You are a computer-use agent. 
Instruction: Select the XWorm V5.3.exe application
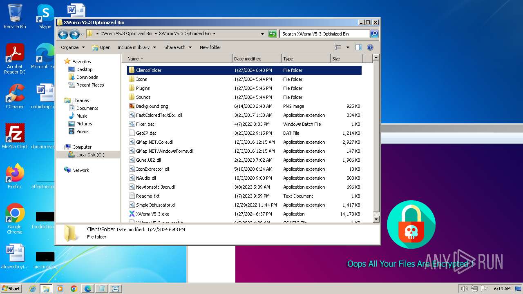(x=152, y=214)
